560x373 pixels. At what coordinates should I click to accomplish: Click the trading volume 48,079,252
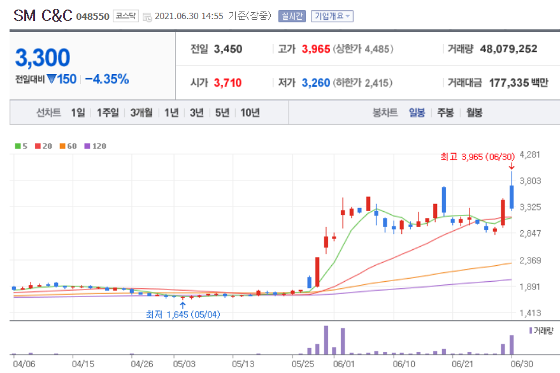(x=508, y=49)
